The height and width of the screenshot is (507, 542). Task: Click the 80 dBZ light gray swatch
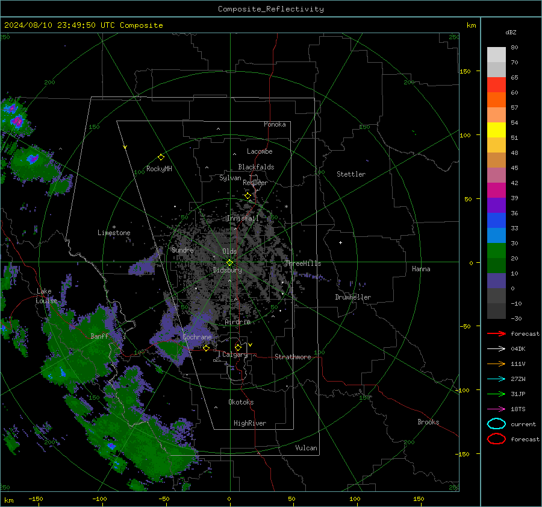pyautogui.click(x=496, y=55)
